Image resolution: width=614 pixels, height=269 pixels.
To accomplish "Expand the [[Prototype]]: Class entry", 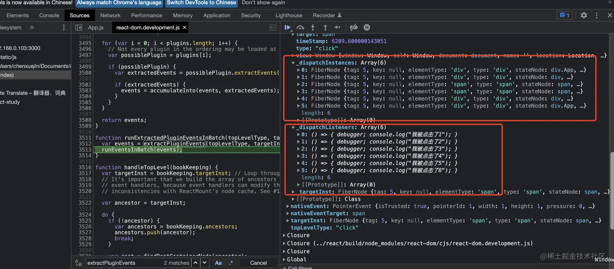I will click(293, 199).
